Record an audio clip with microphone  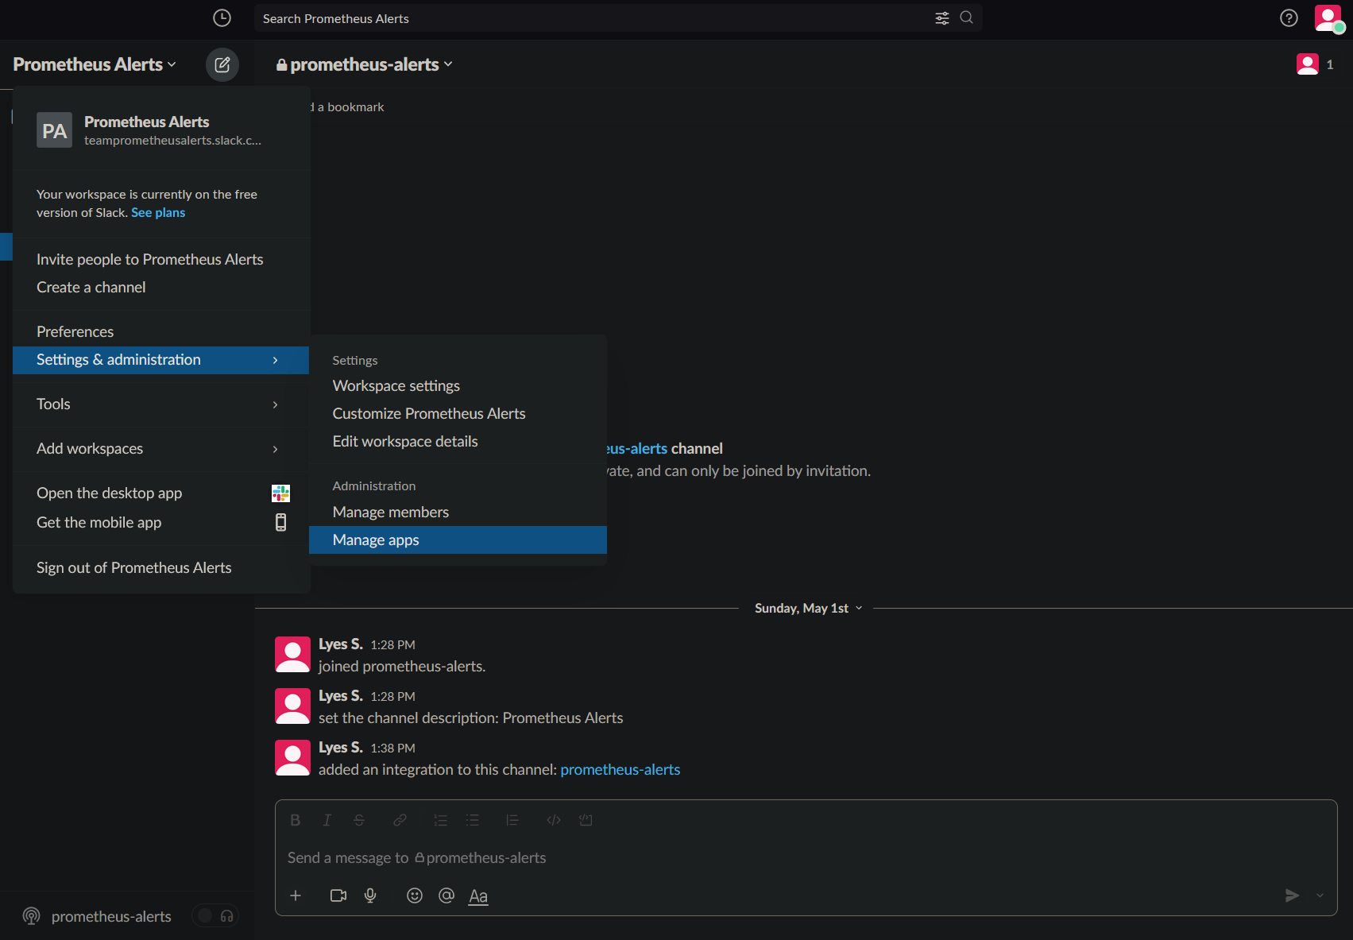[370, 896]
